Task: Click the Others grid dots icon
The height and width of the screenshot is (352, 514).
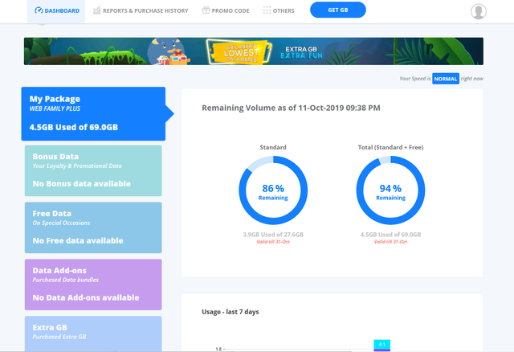Action: coord(267,10)
